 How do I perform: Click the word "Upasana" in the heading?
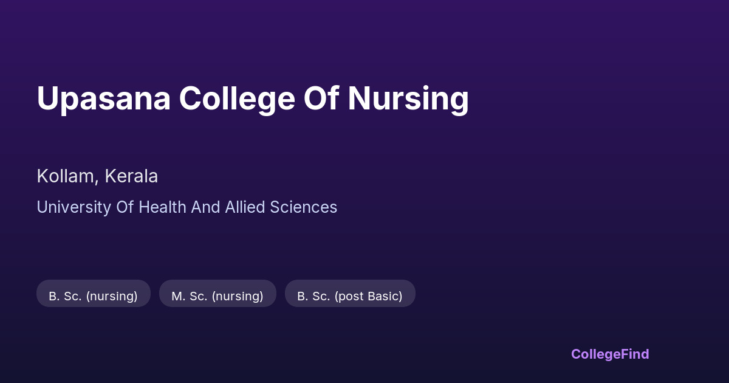pos(103,98)
